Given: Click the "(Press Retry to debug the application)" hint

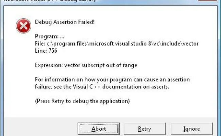Looking at the screenshot, I should click(82, 101).
